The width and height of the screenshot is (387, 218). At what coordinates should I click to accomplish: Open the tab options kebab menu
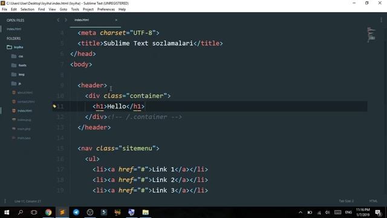tap(381, 20)
